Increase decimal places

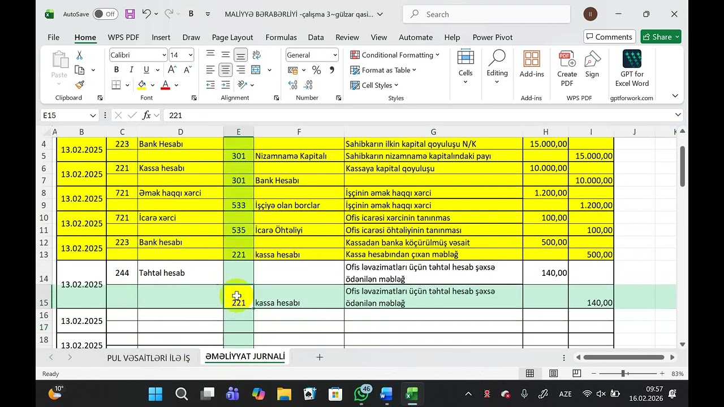click(x=292, y=85)
